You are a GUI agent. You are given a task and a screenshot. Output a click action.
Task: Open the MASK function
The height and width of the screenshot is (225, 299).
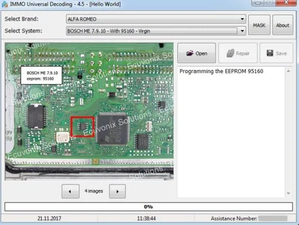pos(259,25)
